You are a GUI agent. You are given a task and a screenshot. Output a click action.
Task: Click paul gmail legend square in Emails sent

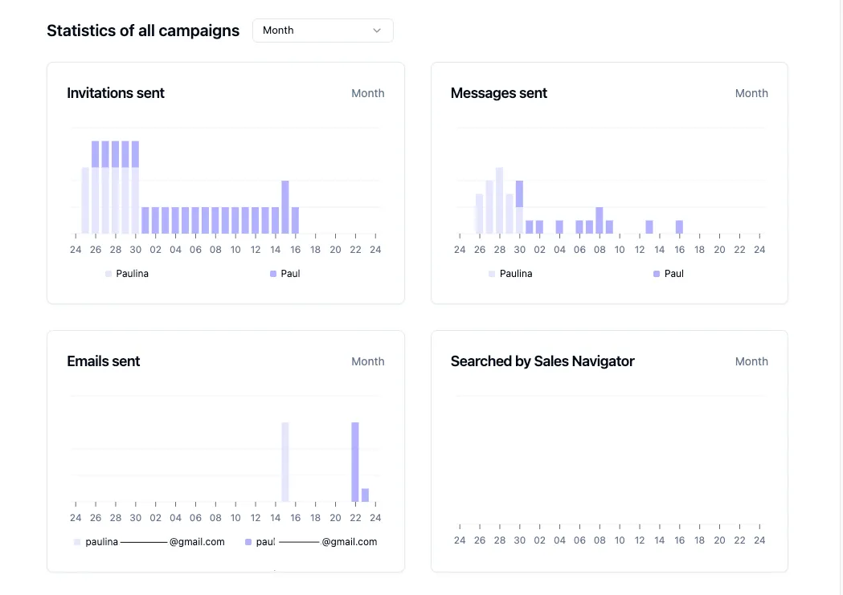[x=248, y=542]
